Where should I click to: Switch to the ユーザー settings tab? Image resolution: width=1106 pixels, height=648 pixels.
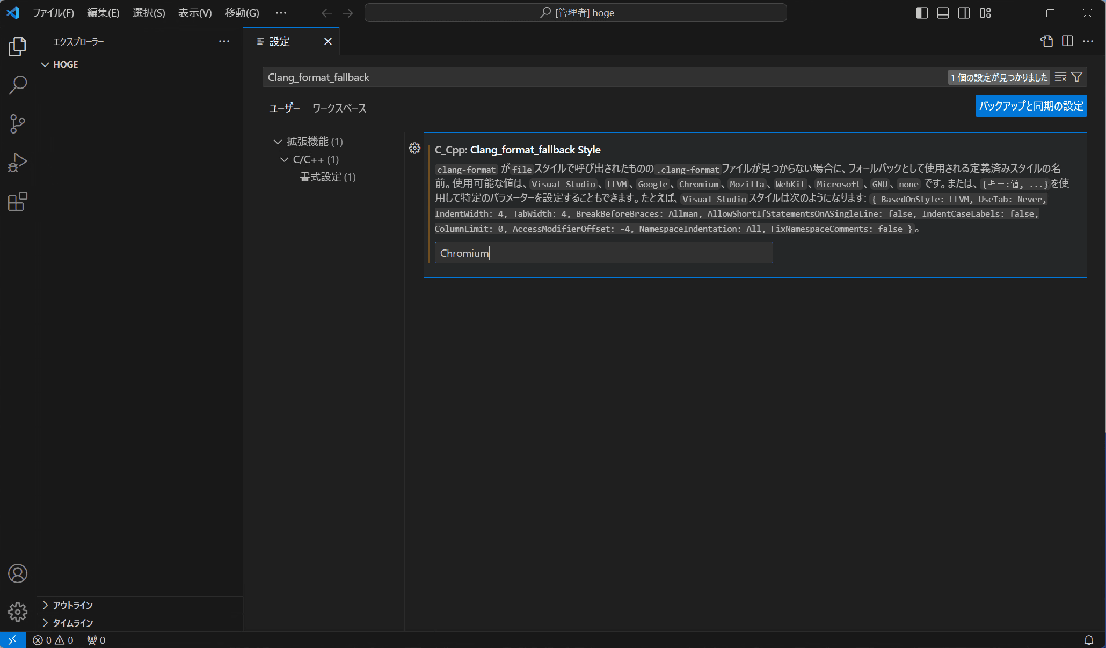click(284, 108)
